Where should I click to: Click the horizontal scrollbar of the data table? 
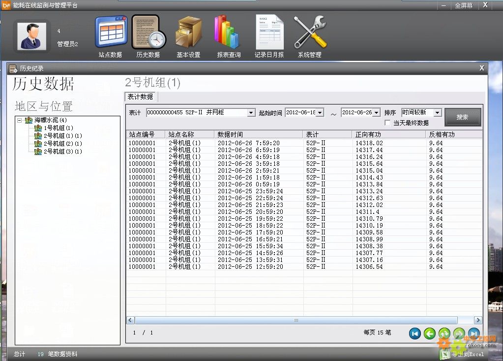point(296,320)
